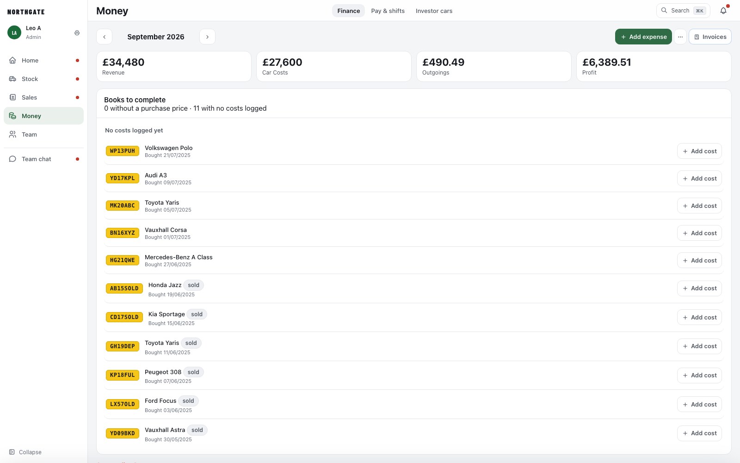Click the £27,600 Car Costs card
Screen dimensions: 740x463
(x=334, y=66)
